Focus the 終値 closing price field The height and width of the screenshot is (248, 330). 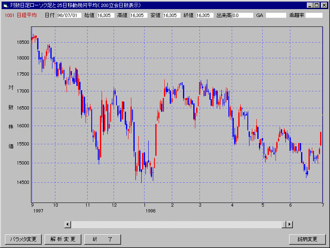click(x=205, y=15)
